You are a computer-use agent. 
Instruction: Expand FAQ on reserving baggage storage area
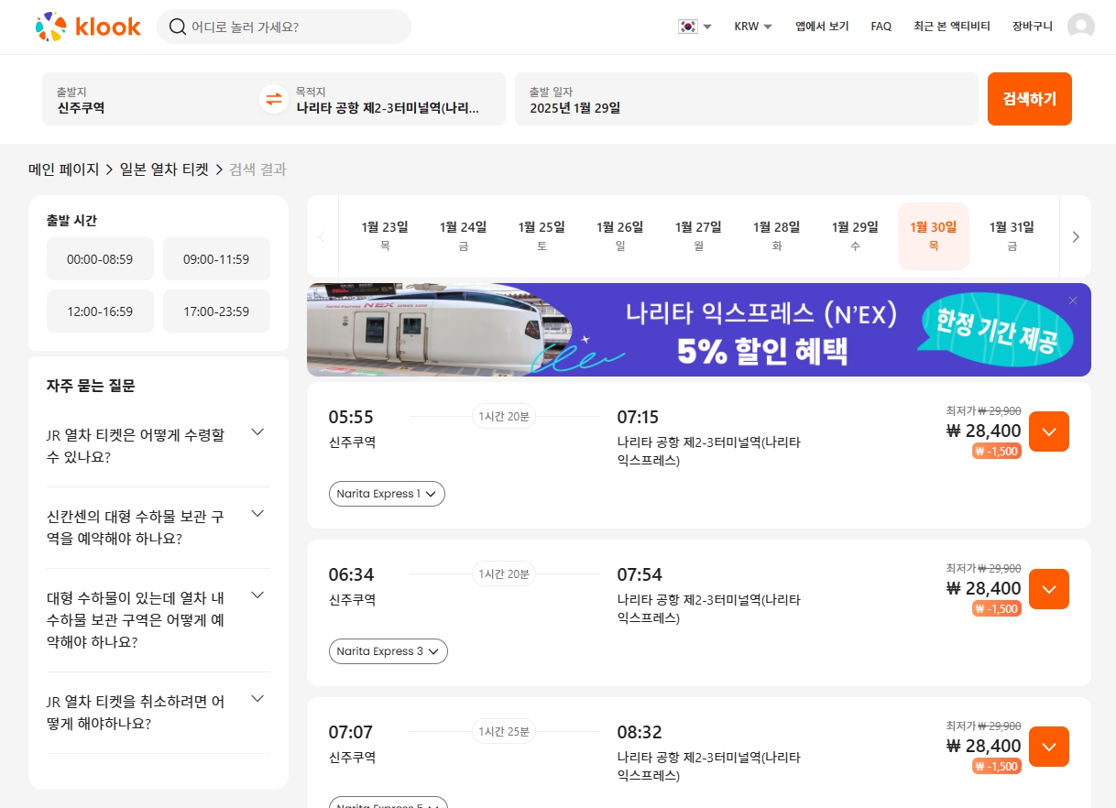[159, 619]
